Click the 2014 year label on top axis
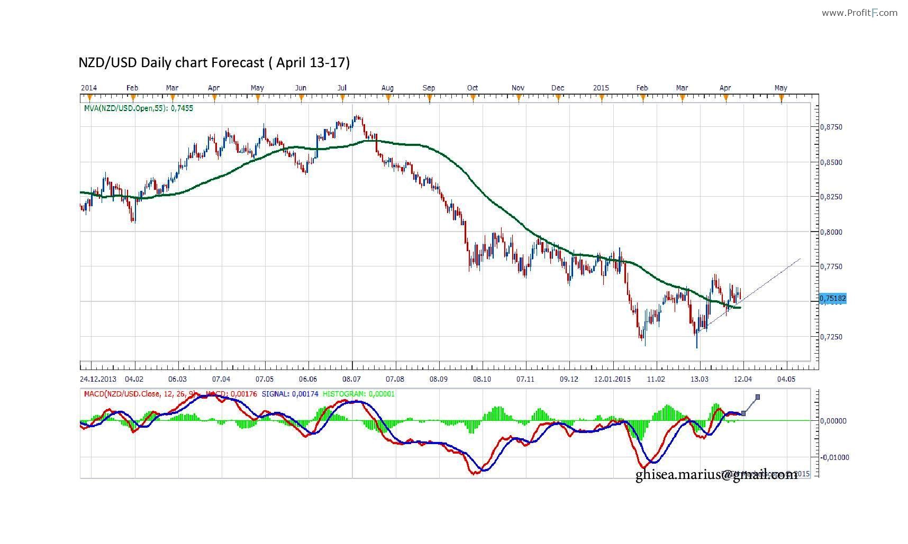The height and width of the screenshot is (544, 908). point(89,88)
